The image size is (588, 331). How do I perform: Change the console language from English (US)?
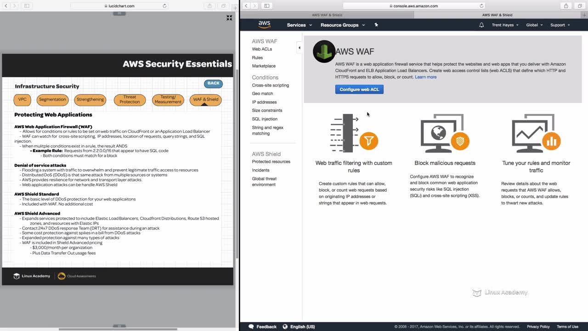click(299, 326)
